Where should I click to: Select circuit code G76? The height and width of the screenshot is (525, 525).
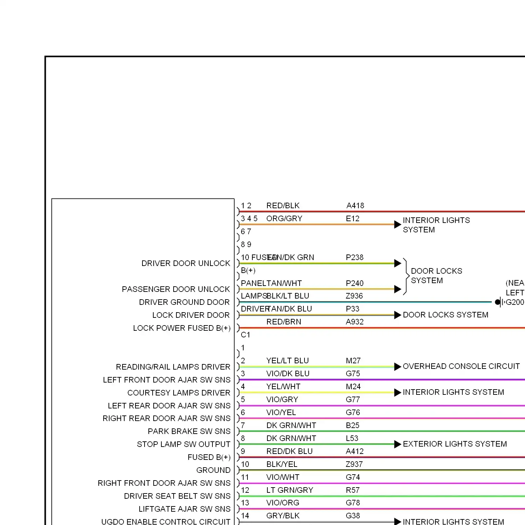[x=353, y=413]
